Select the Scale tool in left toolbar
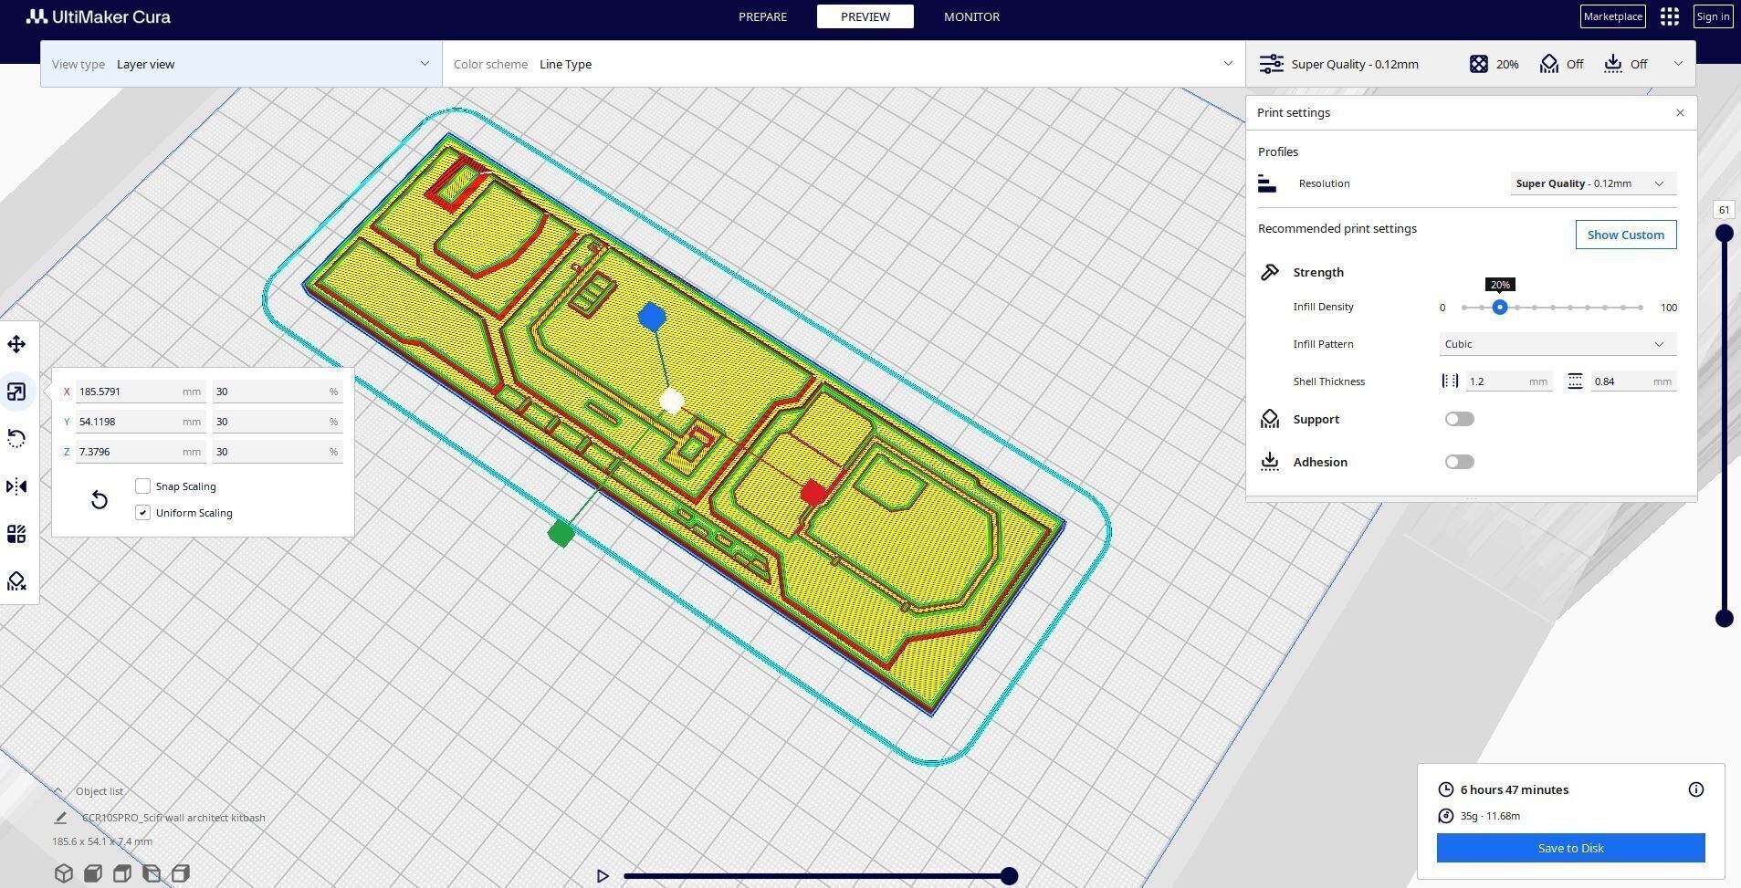This screenshot has width=1741, height=888. 16,392
